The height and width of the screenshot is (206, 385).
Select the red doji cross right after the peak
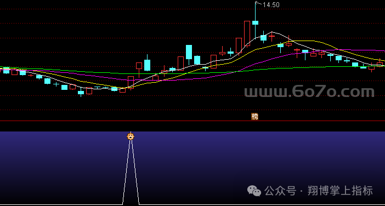272,36
